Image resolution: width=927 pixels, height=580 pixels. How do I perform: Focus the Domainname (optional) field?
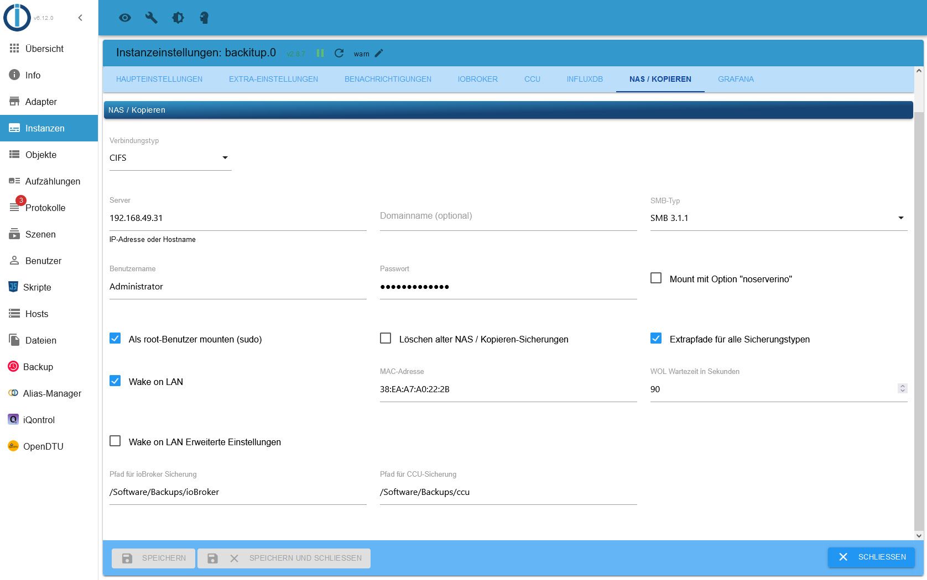tap(508, 217)
